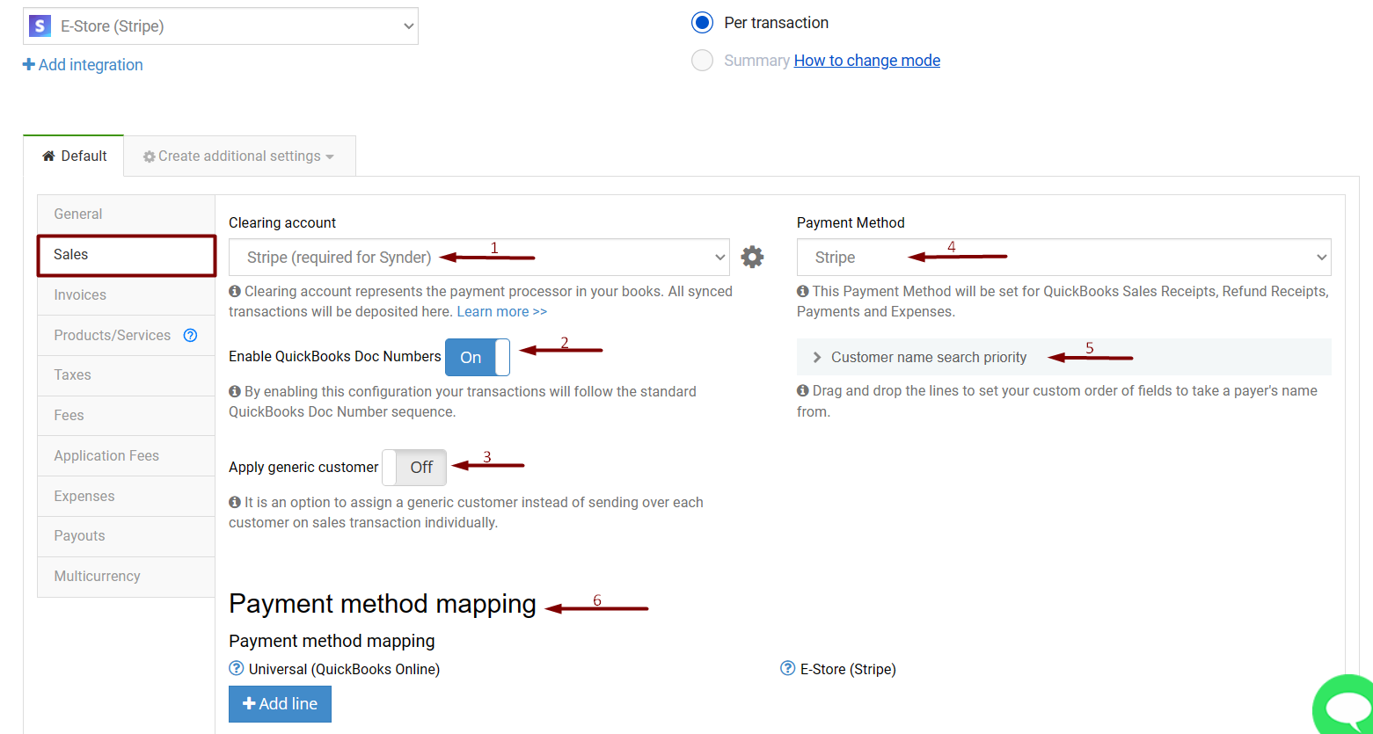Click the Add line button
Image resolution: width=1373 pixels, height=734 pixels.
(280, 704)
